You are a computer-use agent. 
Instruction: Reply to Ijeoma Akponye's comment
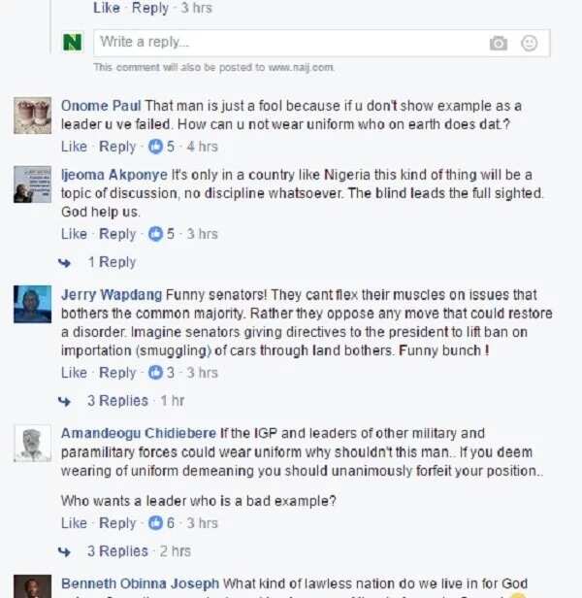coord(117,234)
